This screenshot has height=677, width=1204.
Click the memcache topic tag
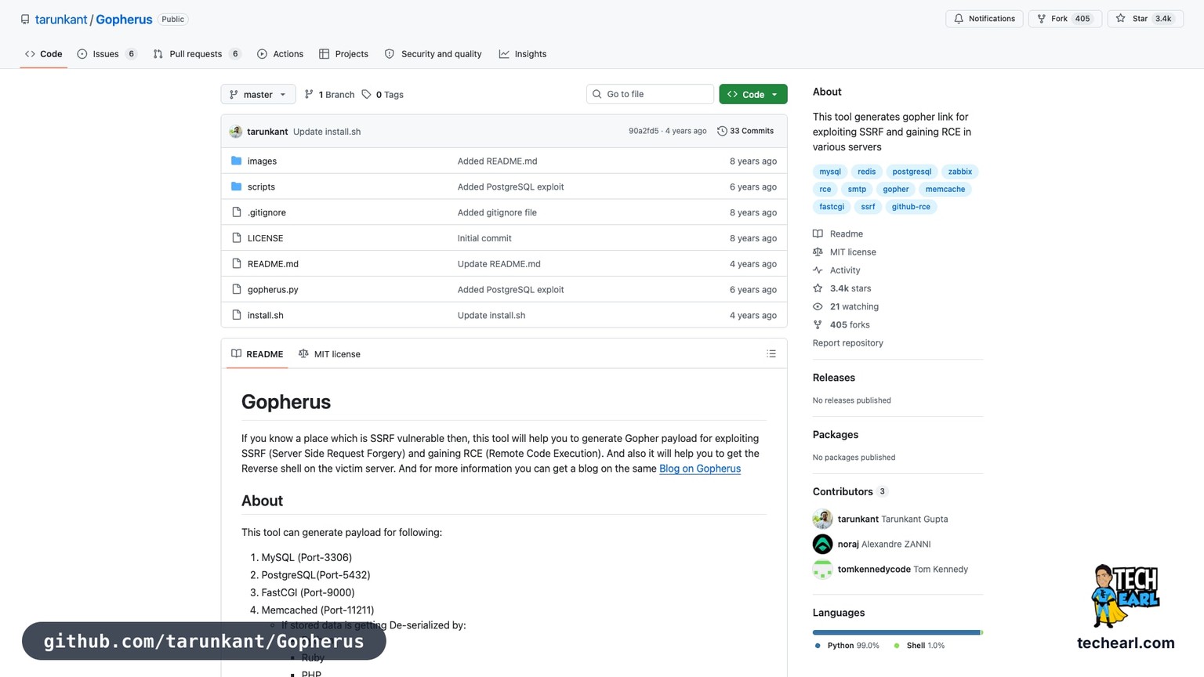pos(945,189)
